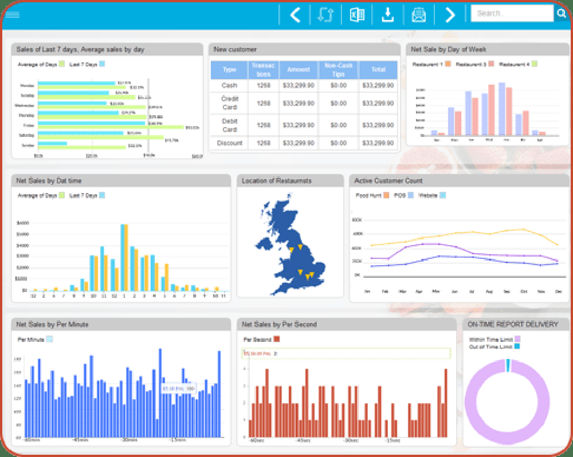Viewport: 573px width, 457px height.
Task: Toggle the Out of Time Limit legend swatch
Action: click(x=517, y=346)
